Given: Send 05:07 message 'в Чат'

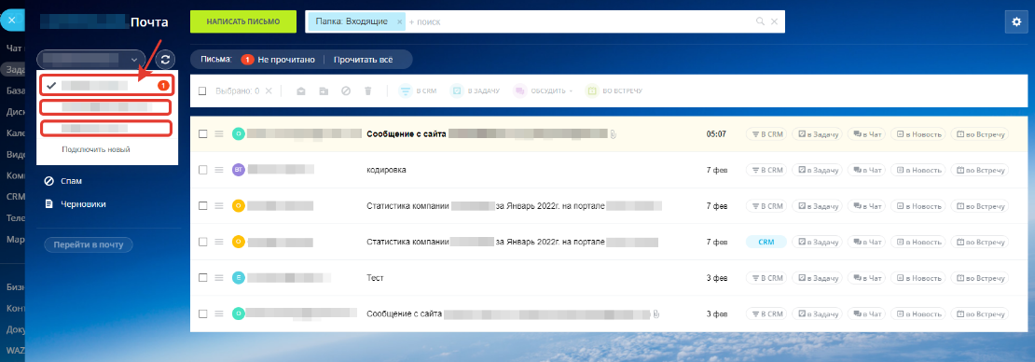Looking at the screenshot, I should tap(866, 134).
